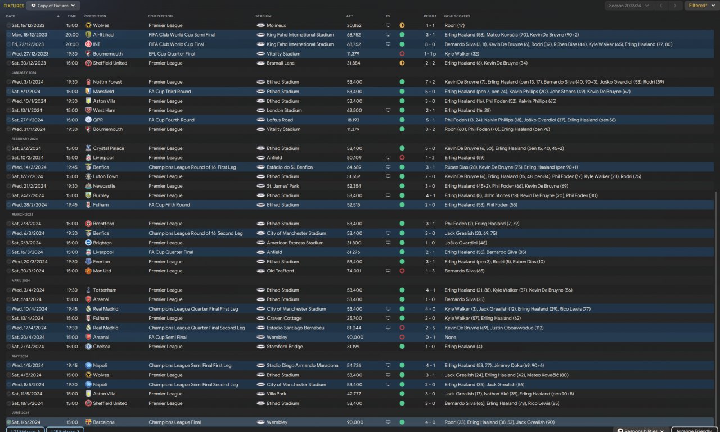Viewport: 720px width, 432px height.
Task: Tick the selection circle for the Nottm Forest fixture
Action: click(x=8, y=82)
